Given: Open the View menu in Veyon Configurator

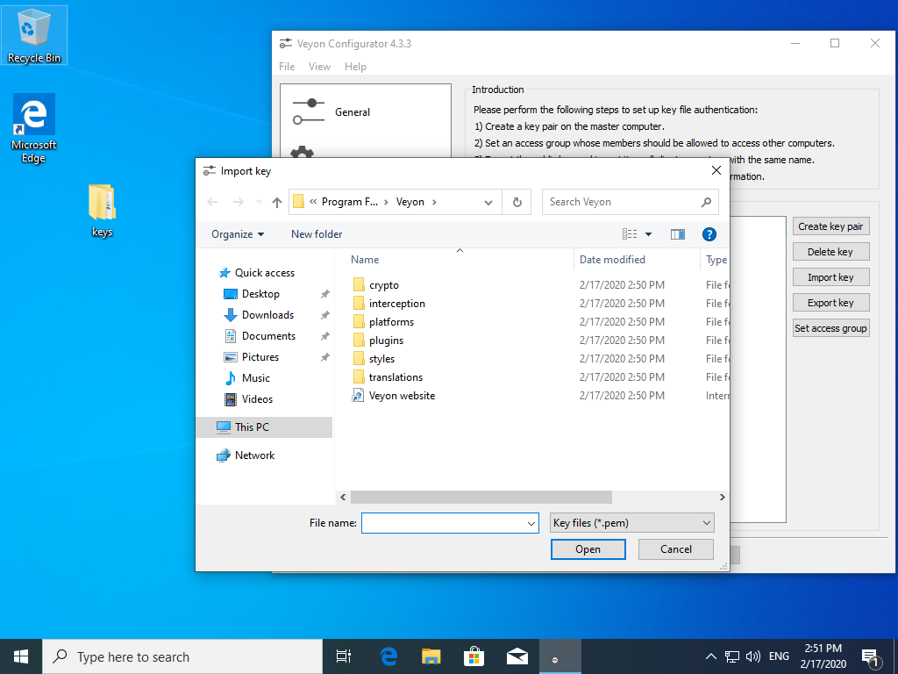Looking at the screenshot, I should [x=319, y=67].
